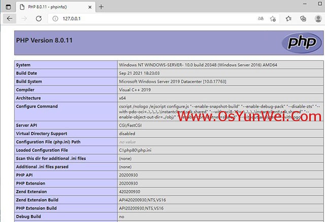The height and width of the screenshot is (222, 325).
Task: Select the 'Configure Command' row label
Action: (37, 106)
